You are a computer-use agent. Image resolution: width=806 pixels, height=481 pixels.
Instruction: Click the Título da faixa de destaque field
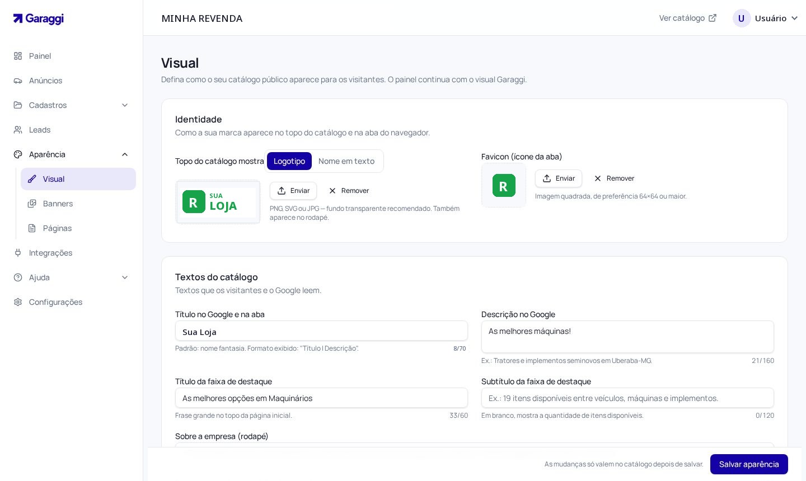321,398
